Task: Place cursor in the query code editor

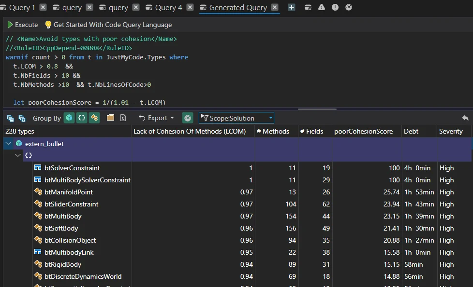Action: pos(237,70)
